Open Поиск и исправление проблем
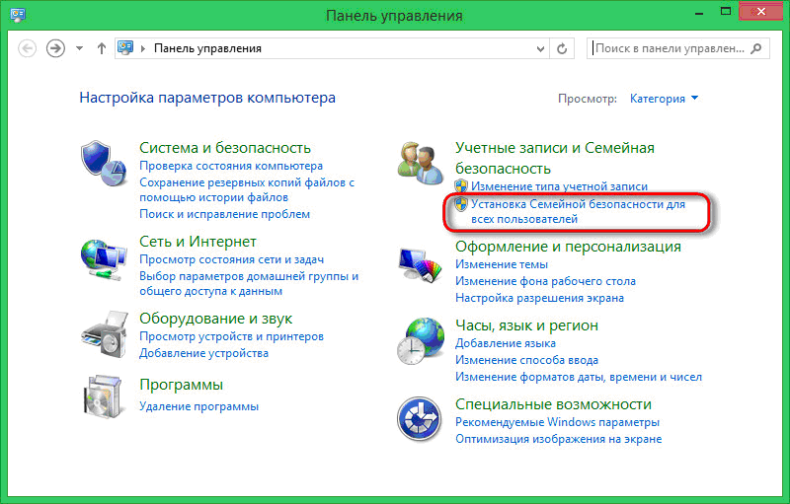Viewport: 790px width, 504px height. tap(225, 214)
